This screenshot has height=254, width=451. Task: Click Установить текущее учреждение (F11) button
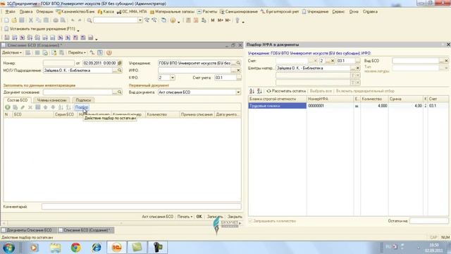coord(39,29)
